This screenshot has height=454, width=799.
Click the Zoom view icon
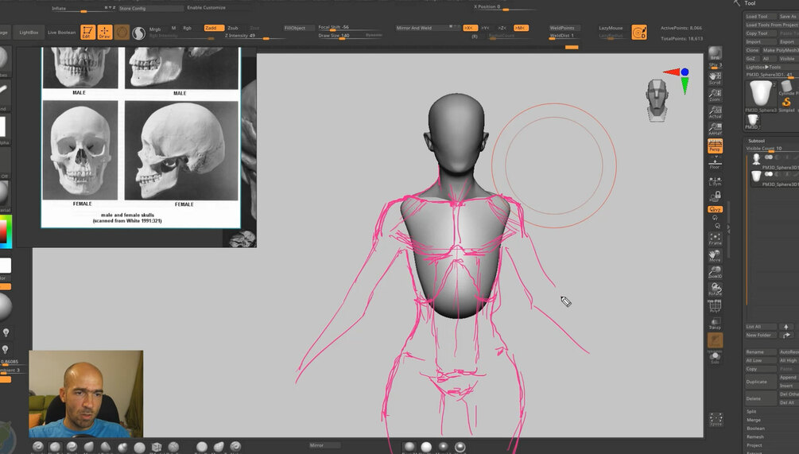(715, 95)
